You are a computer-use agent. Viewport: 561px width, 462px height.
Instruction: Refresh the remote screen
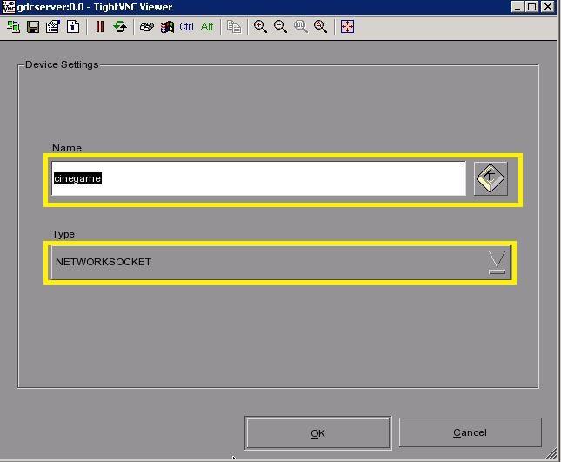pos(120,27)
